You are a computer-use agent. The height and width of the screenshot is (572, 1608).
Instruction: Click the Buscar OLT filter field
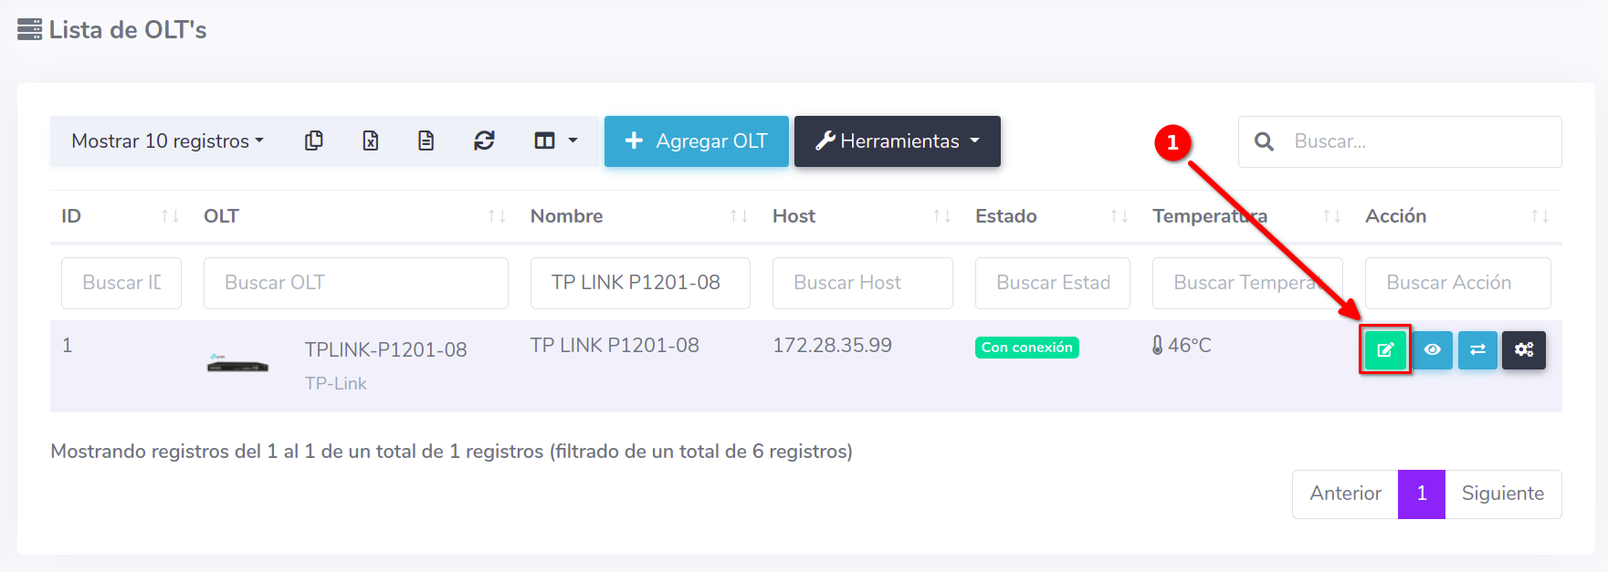tap(355, 283)
